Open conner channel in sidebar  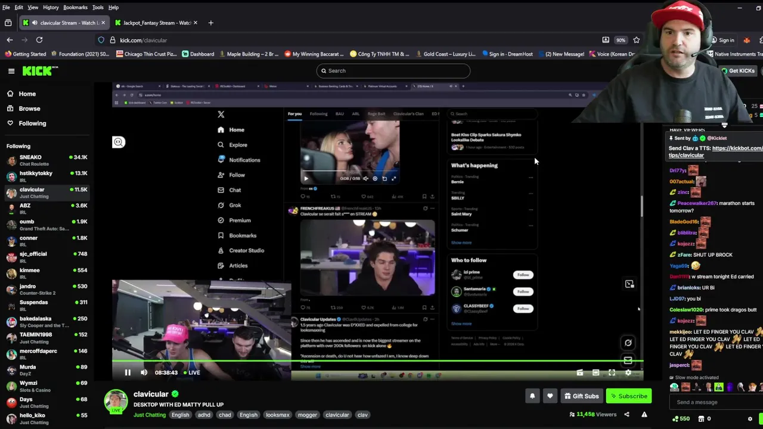tap(46, 241)
